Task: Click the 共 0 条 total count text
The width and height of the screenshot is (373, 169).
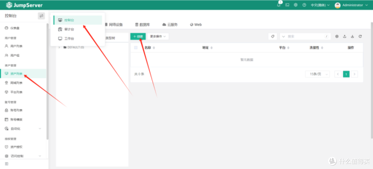Action: coord(140,74)
